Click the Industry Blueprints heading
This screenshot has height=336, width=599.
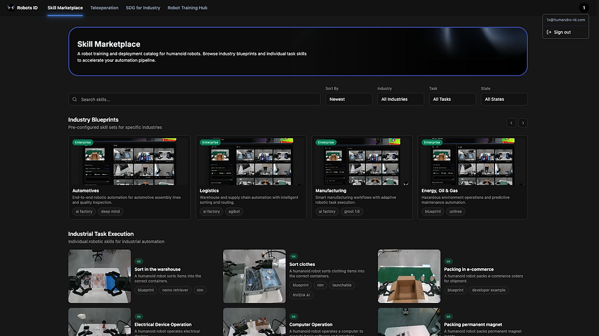coord(93,120)
